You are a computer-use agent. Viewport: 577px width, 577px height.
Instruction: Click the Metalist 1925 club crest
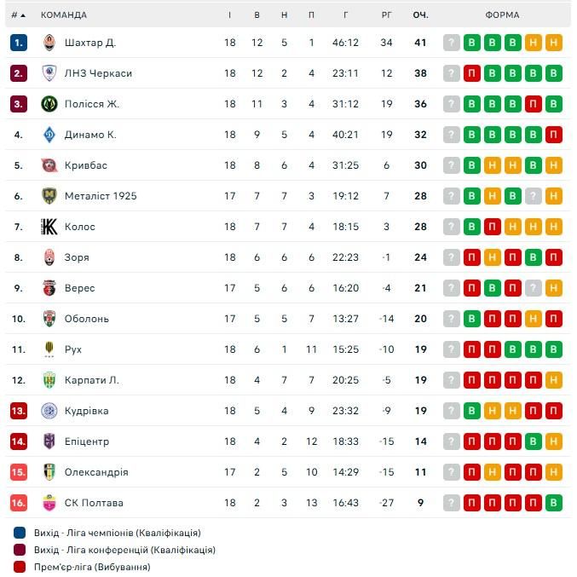tap(49, 196)
